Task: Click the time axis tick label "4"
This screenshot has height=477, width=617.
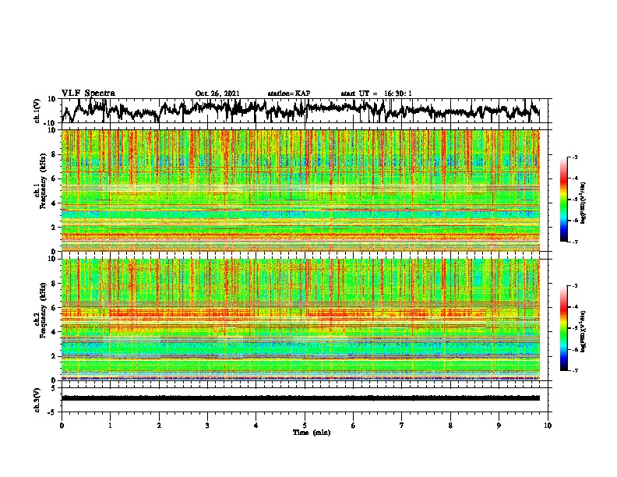Action: pyautogui.click(x=256, y=426)
